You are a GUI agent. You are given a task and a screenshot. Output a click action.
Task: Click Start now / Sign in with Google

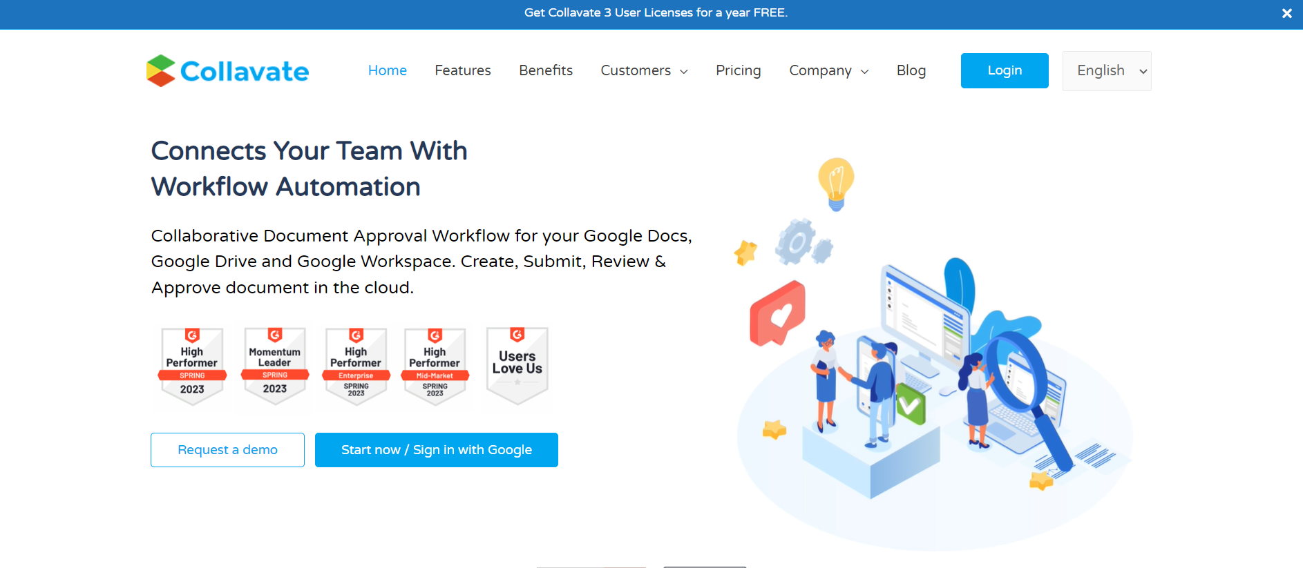pyautogui.click(x=437, y=450)
